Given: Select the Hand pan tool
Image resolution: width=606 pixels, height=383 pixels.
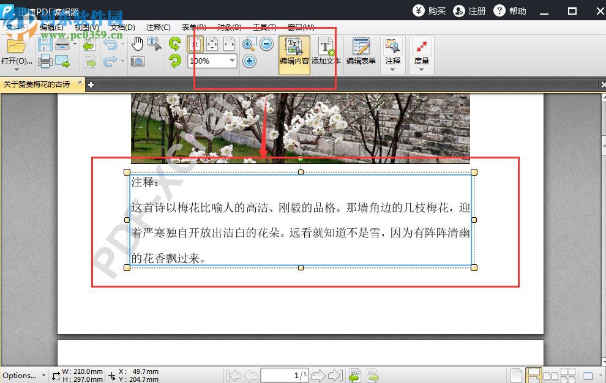Looking at the screenshot, I should point(137,43).
